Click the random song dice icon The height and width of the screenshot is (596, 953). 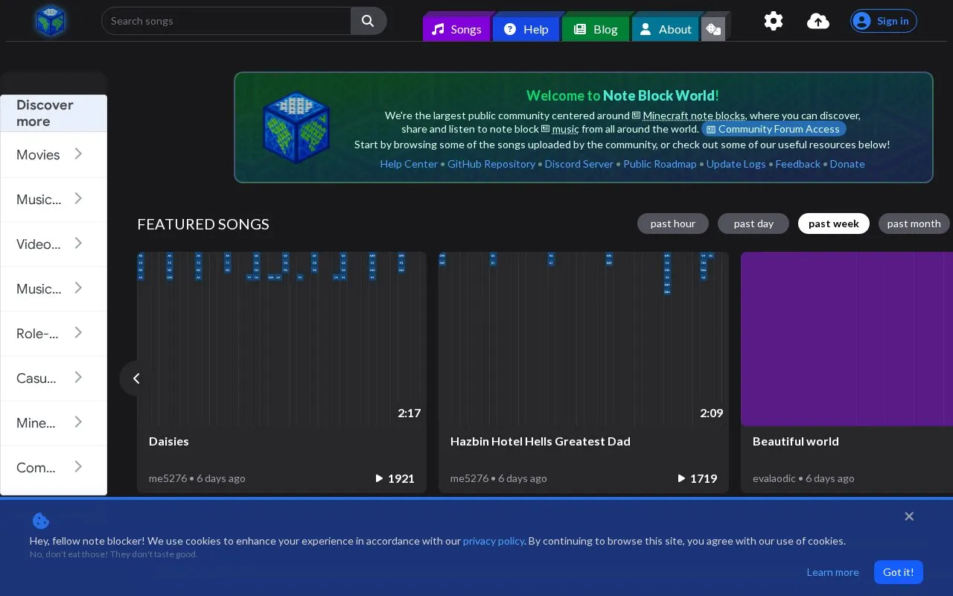(x=713, y=29)
